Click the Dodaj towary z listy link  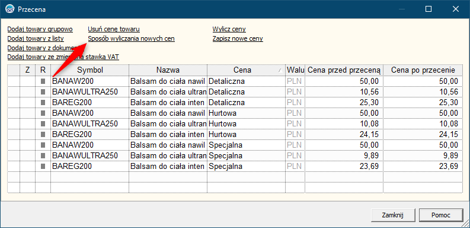point(36,38)
